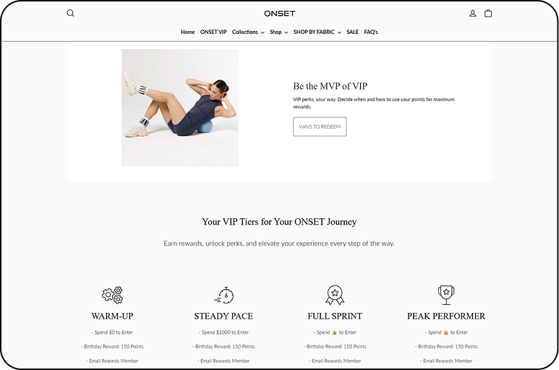Click the Steady Pace stopwatch icon

pos(224,296)
